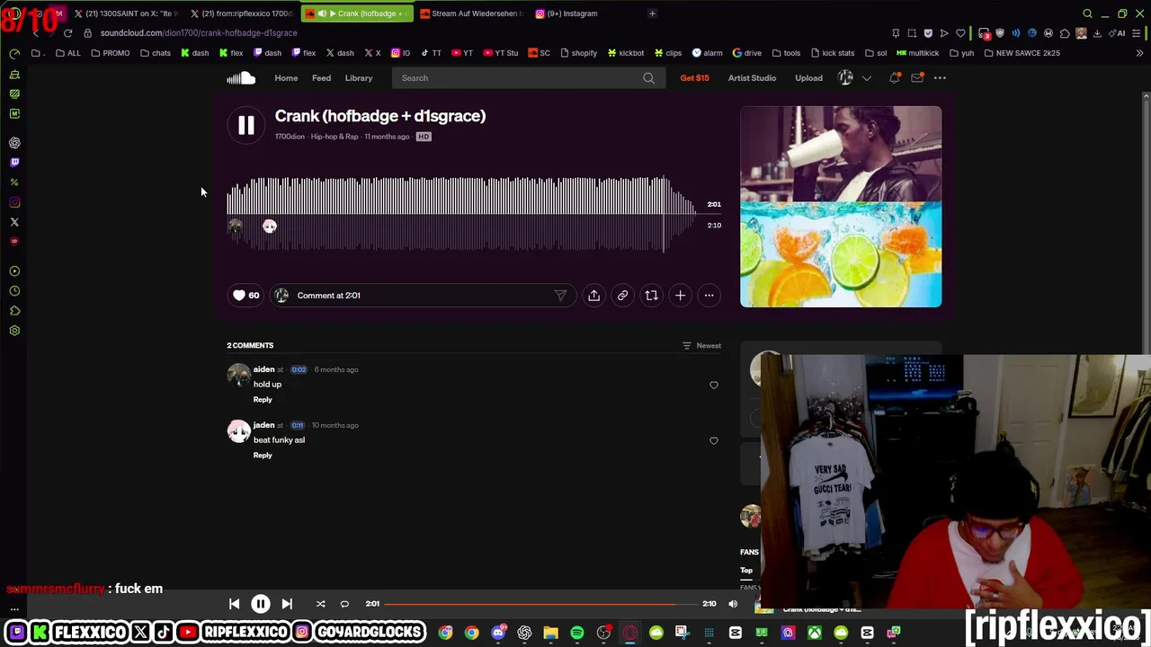Seek on the bottom player progress bar
The width and height of the screenshot is (1151, 647).
point(542,604)
